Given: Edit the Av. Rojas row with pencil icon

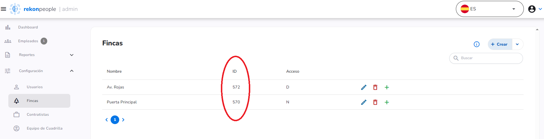Looking at the screenshot, I should tap(364, 87).
